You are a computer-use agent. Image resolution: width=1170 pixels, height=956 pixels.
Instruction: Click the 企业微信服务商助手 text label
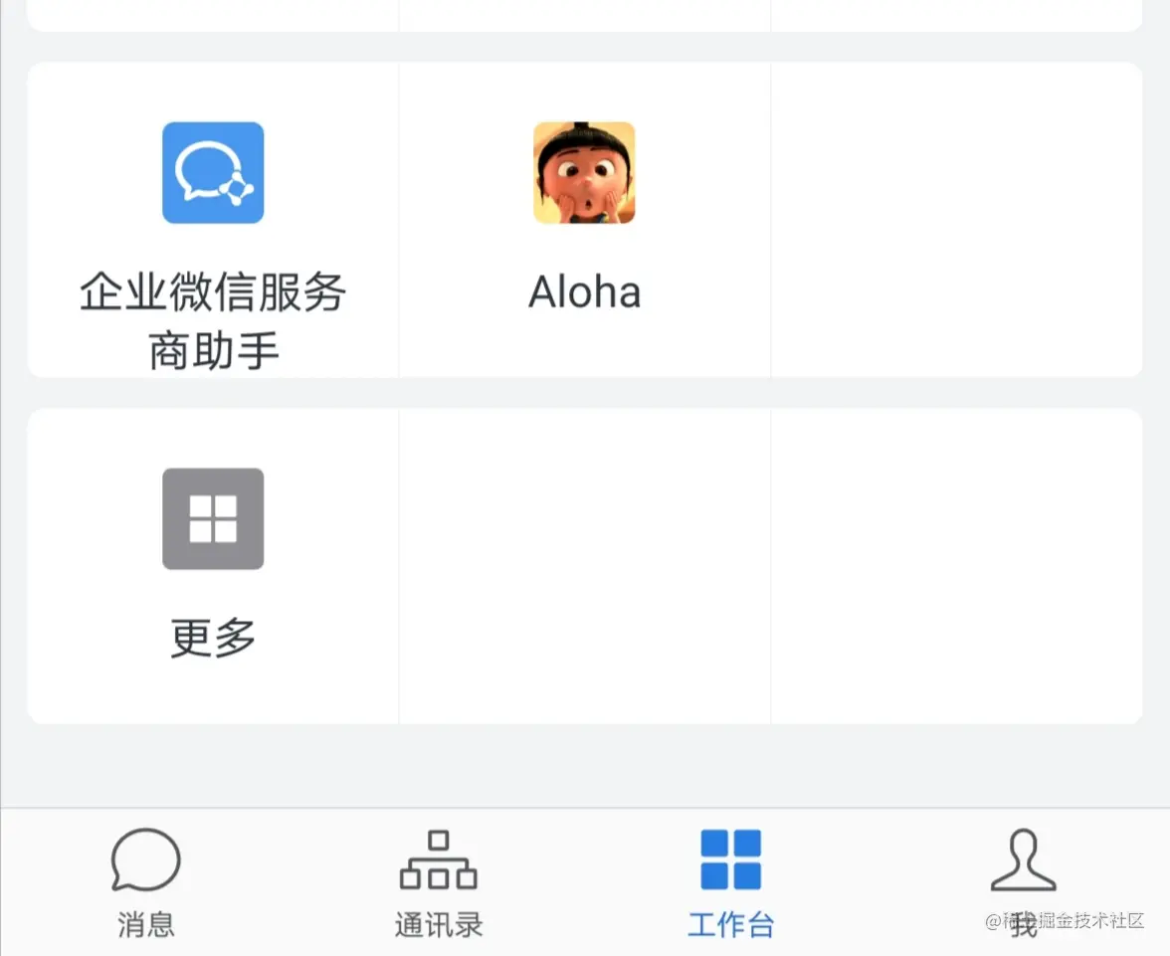click(213, 321)
